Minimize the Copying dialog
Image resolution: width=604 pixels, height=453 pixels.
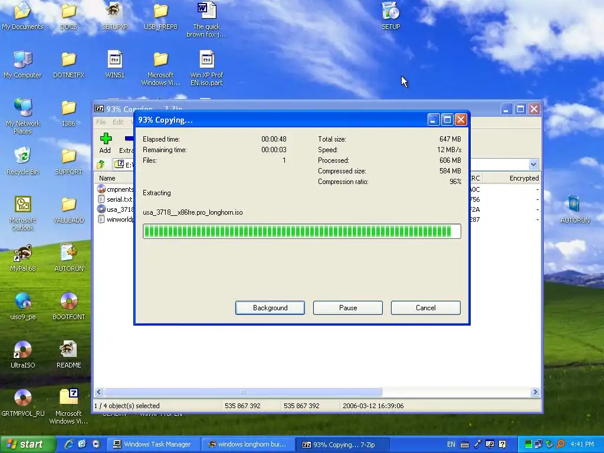pyautogui.click(x=434, y=120)
